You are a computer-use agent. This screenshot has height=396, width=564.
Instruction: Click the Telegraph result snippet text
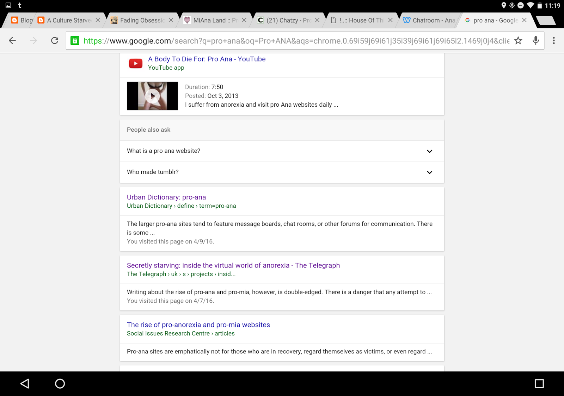(x=279, y=292)
